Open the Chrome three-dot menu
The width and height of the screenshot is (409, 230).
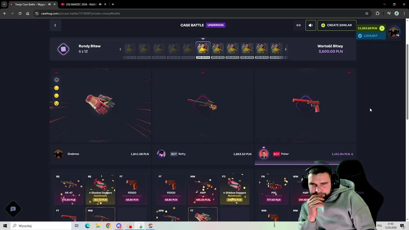click(404, 13)
